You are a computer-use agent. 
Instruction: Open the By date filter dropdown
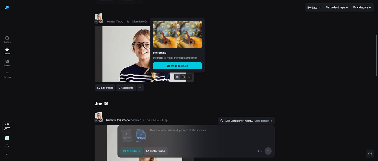tap(314, 8)
